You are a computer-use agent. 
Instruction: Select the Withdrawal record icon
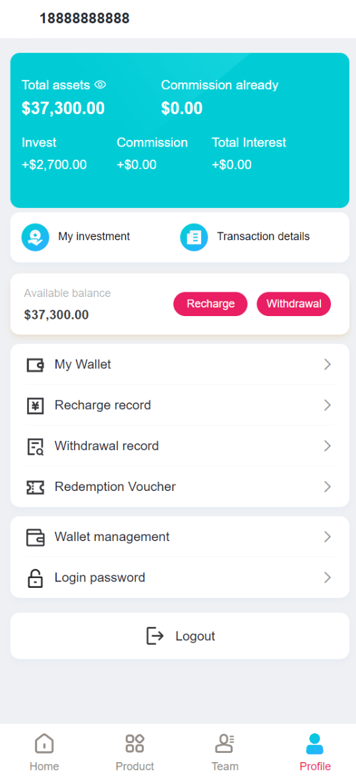click(35, 447)
